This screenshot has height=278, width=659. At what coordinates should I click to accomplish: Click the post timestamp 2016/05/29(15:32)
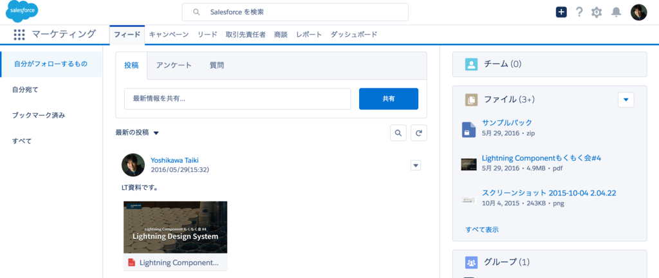click(180, 170)
